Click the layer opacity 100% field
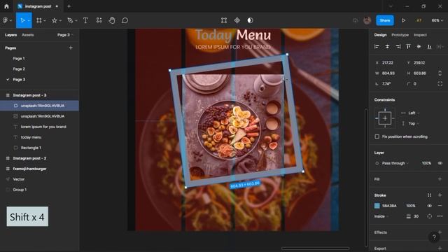Screen dimensions: 448x252 [x=426, y=163]
